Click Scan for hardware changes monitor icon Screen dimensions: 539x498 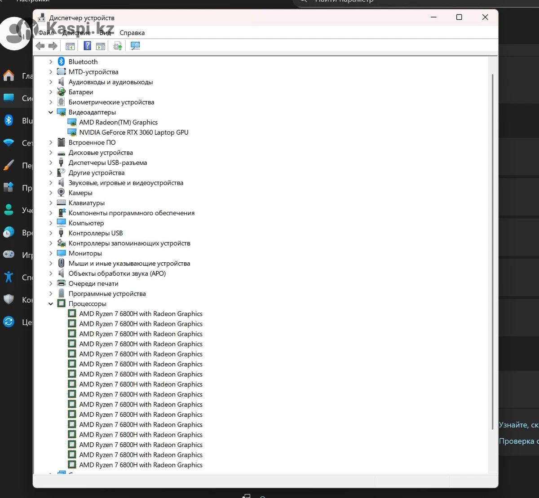(x=135, y=46)
